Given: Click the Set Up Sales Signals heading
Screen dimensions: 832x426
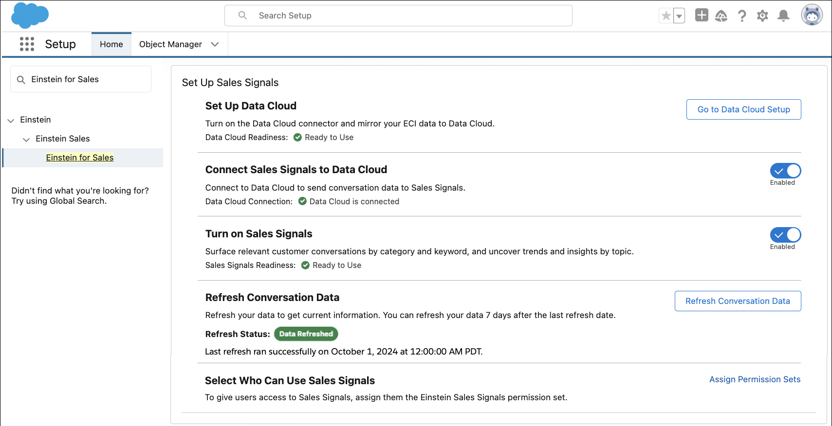Looking at the screenshot, I should (230, 83).
